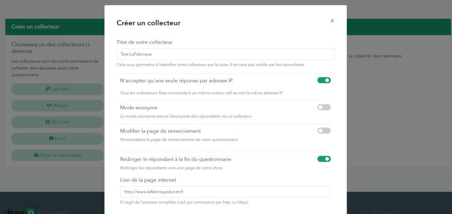Viewport: 452px width, 214px height.
Task: Disable one response per IP address toggle
Action: point(324,80)
